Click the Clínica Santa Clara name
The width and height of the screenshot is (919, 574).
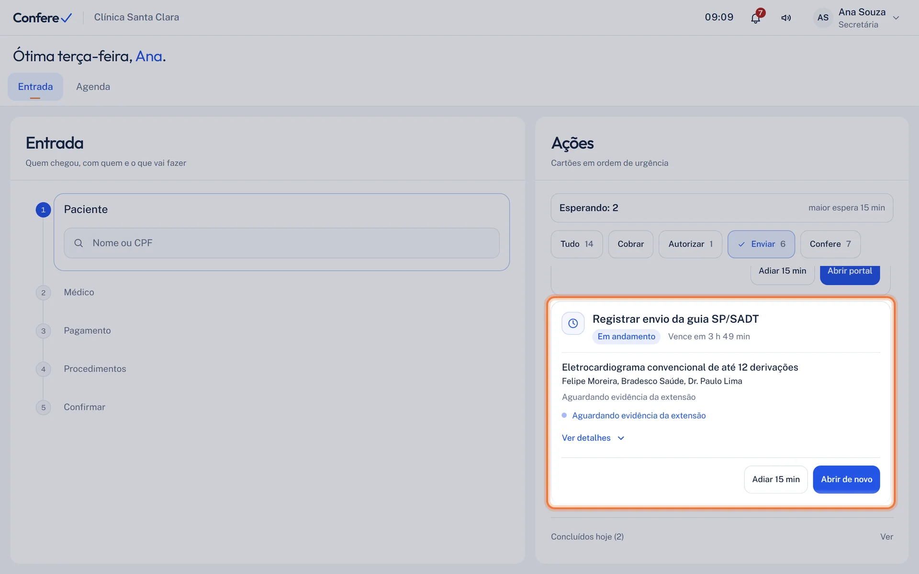point(136,17)
